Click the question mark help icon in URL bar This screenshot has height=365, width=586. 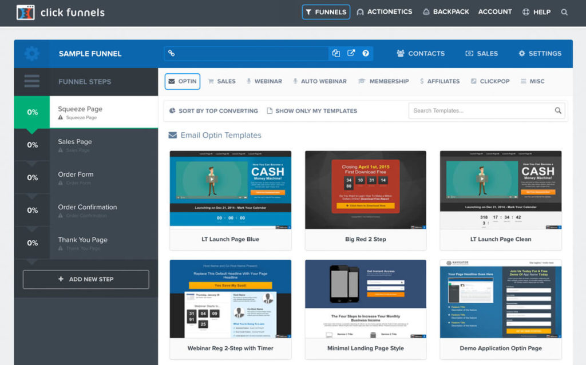(366, 53)
